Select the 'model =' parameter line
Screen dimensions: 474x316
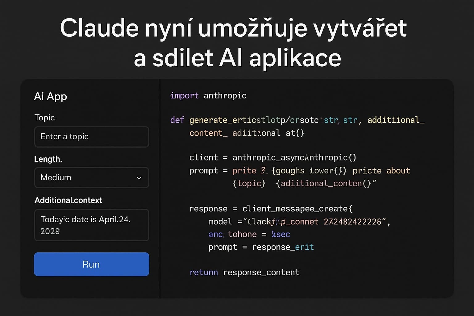pos(299,222)
